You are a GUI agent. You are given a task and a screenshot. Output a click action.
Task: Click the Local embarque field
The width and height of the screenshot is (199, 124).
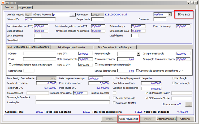click(x=38, y=36)
